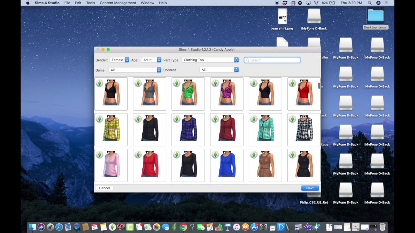This screenshot has width=415, height=233.
Task: Click the Cancel button
Action: point(104,188)
